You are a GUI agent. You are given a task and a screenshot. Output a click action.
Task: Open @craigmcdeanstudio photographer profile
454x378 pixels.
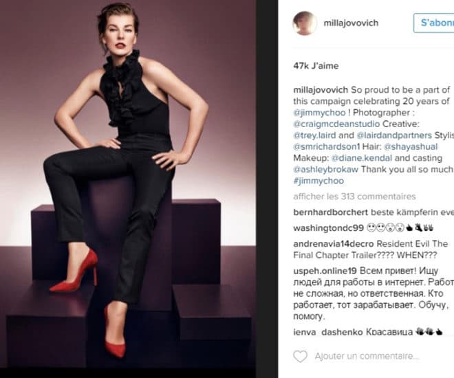pyautogui.click(x=336, y=124)
